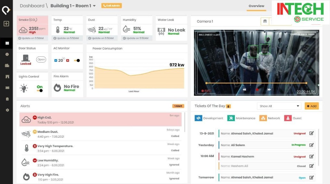Click the In Progress status label

[x=298, y=145]
